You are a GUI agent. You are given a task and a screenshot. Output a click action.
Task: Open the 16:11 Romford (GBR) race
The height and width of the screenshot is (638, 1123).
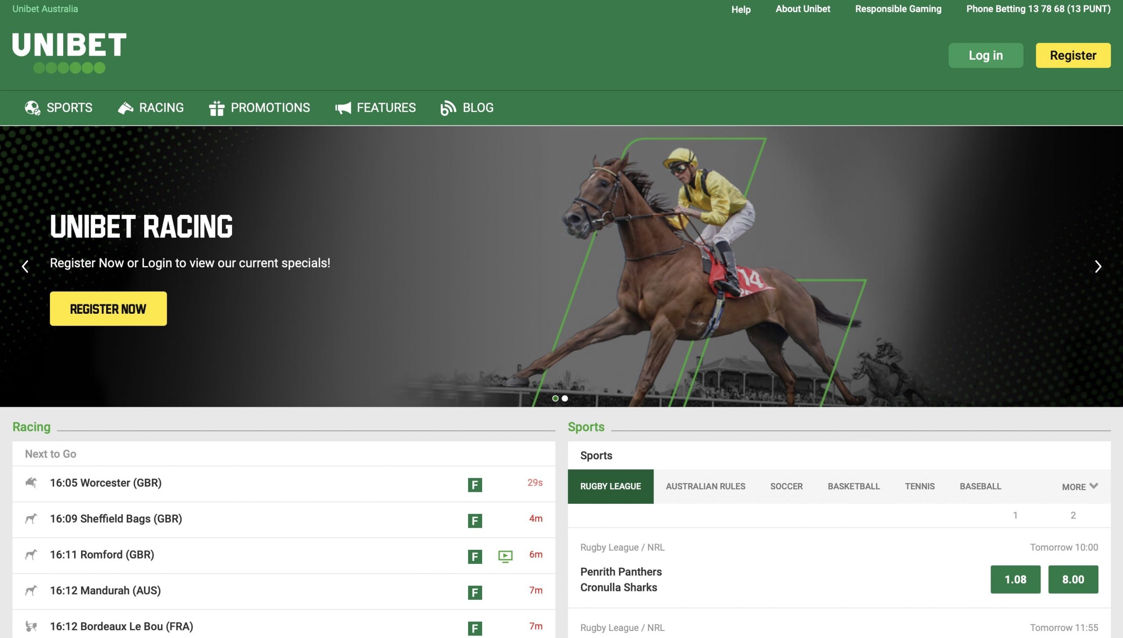(x=284, y=556)
